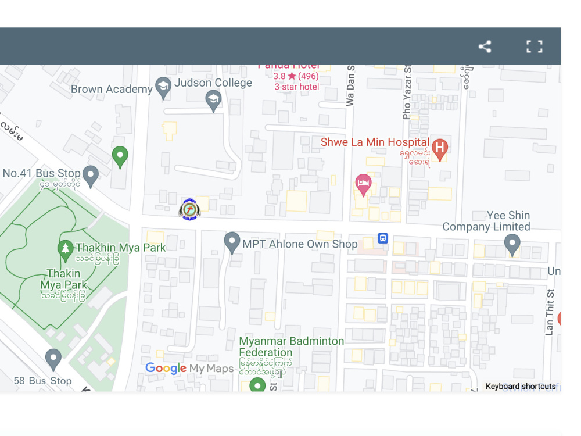Image resolution: width=581 pixels, height=436 pixels.
Task: Click the 58 Bus Stop label
Action: (42, 381)
